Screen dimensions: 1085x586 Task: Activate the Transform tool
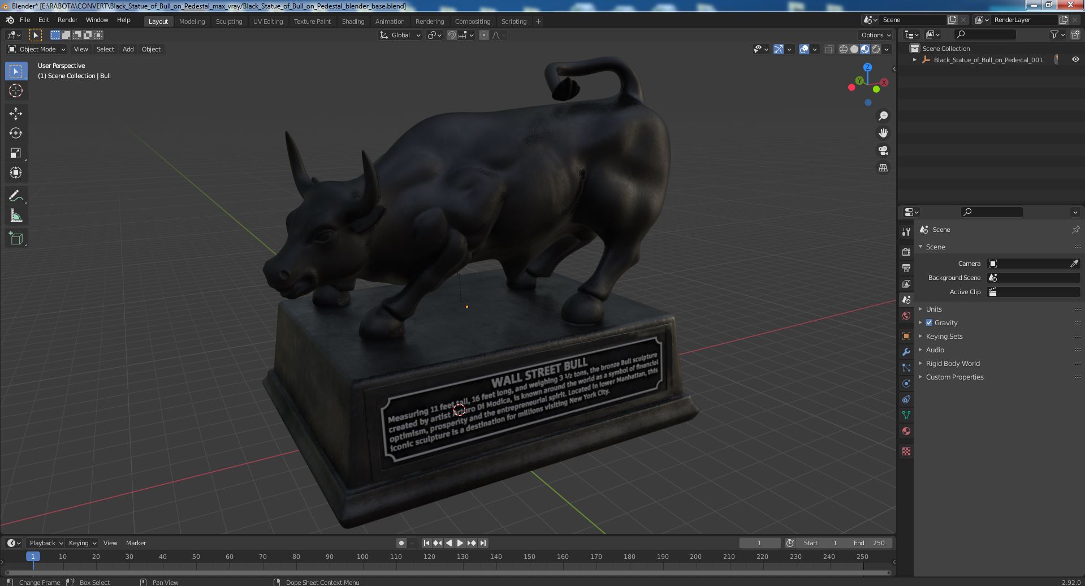pos(16,173)
